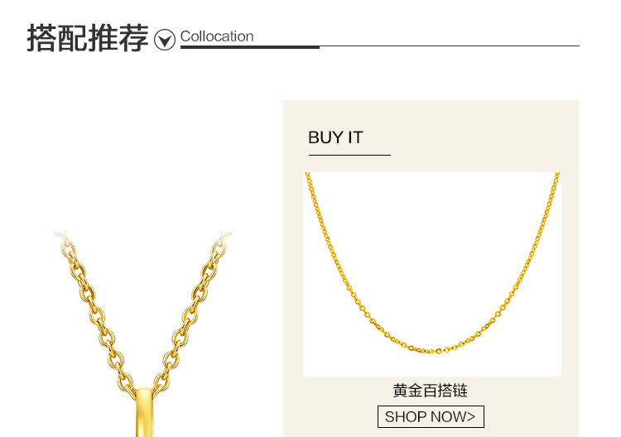The width and height of the screenshot is (621, 437).
Task: Click the circled down-arrow icon beside 搭配推荐
Action: [165, 39]
